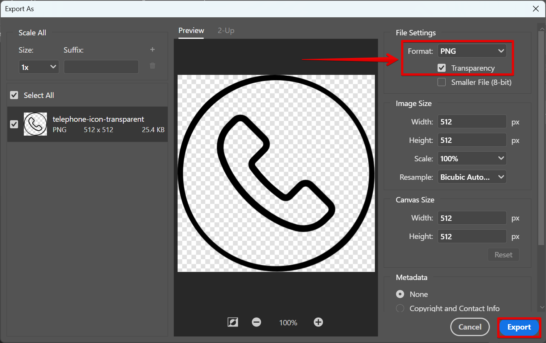The image size is (546, 343).
Task: Toggle preview background color icon
Action: [233, 322]
